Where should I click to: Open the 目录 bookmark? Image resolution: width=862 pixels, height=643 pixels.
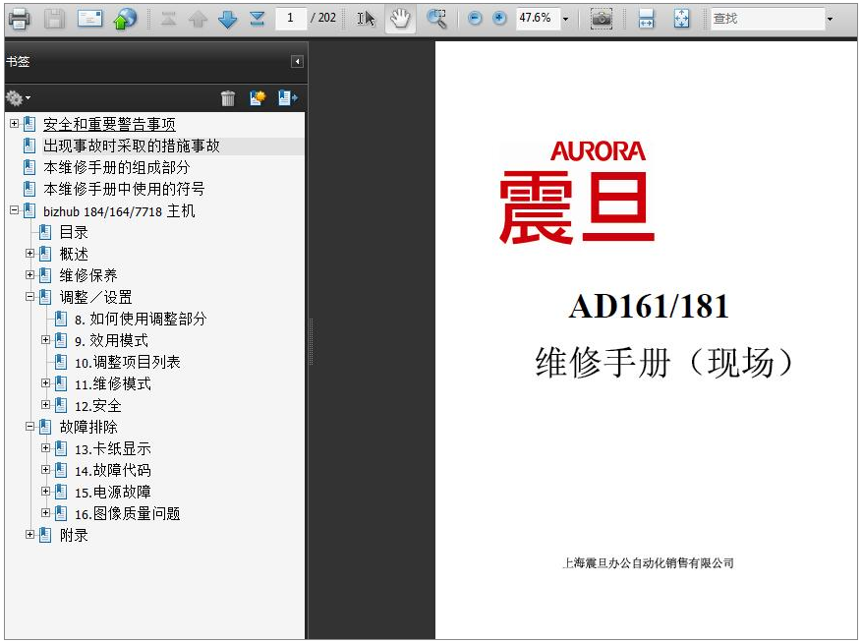coord(74,232)
